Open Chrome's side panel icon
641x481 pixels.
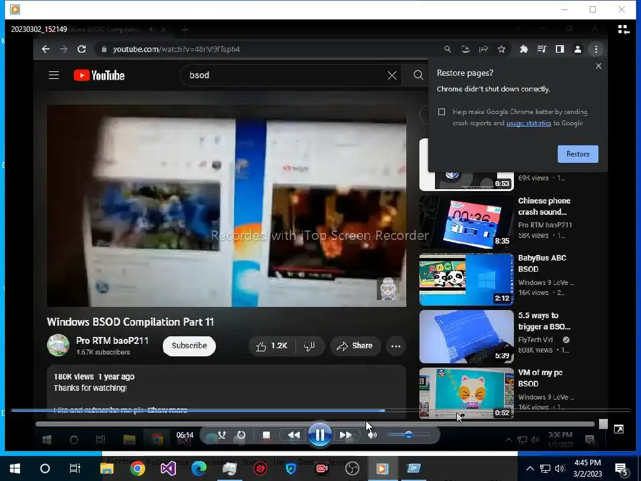pyautogui.click(x=560, y=49)
